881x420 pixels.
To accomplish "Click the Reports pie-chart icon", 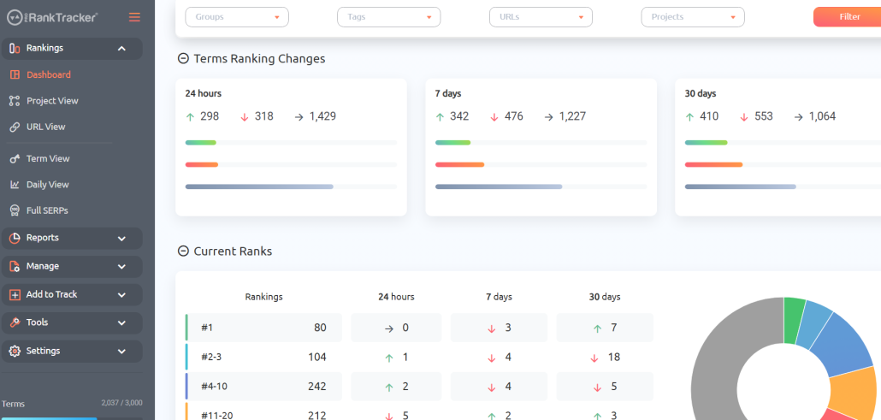I will click(15, 238).
